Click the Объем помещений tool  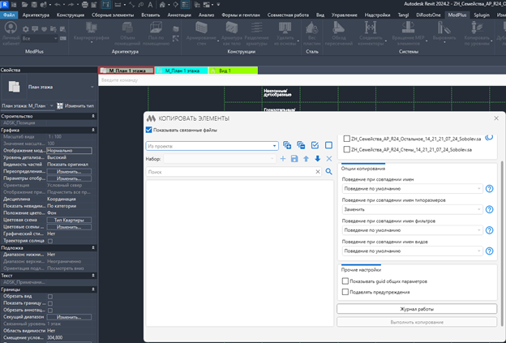[127, 34]
